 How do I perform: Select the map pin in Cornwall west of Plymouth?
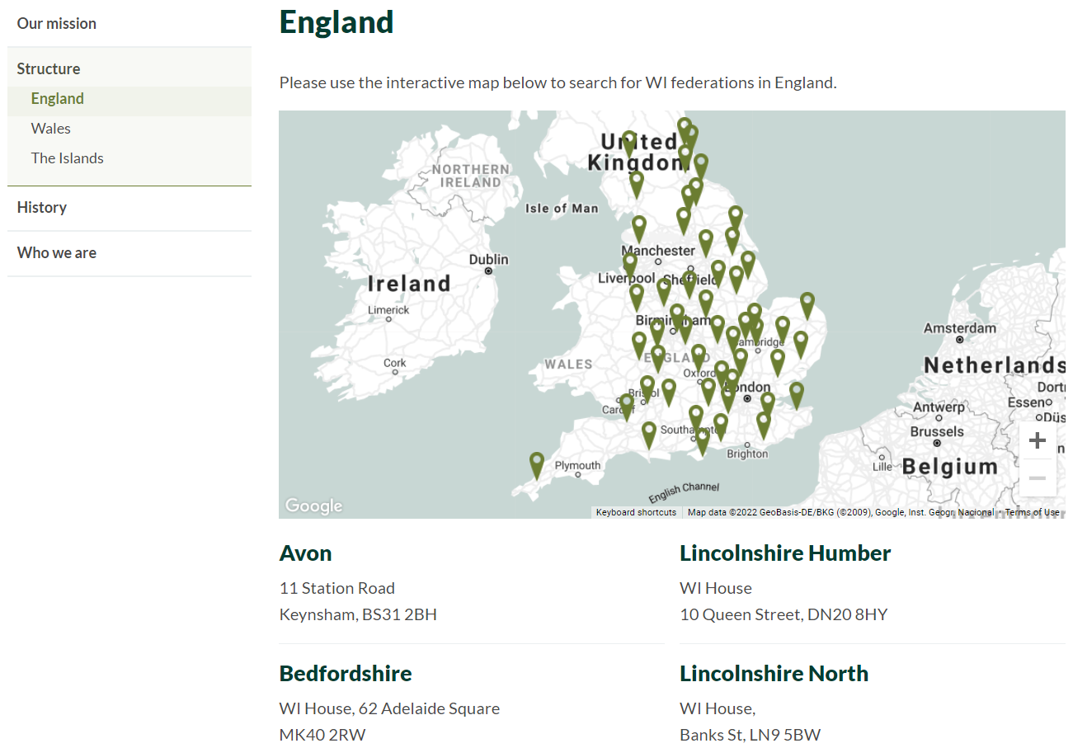[537, 466]
